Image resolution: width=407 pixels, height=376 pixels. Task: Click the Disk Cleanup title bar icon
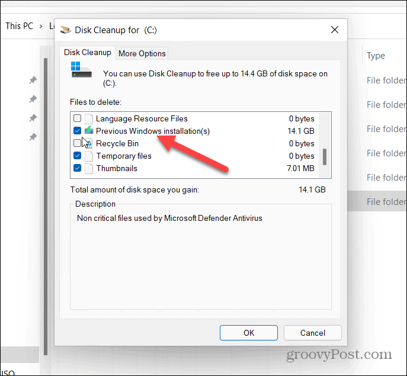pyautogui.click(x=65, y=30)
